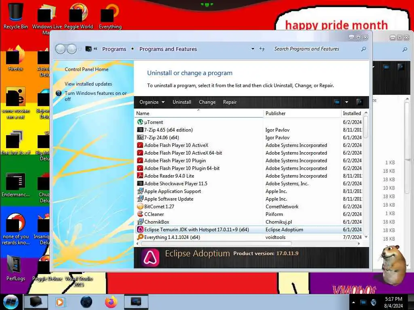Screen dimensions: 414x310
Task: Select the ChomikBox icon
Action: [140, 222]
